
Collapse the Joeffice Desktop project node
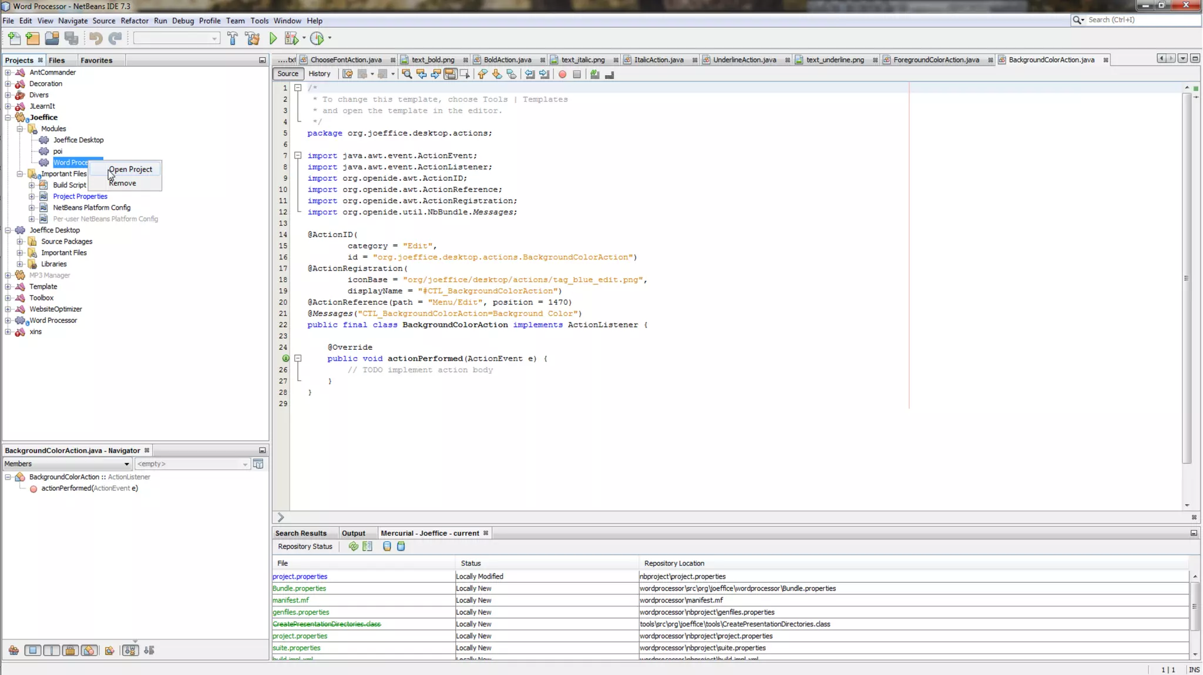(8, 230)
